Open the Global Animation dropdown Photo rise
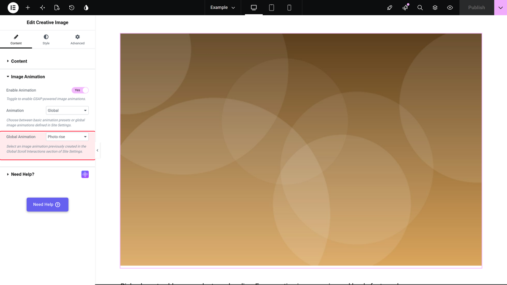Viewport: 507px width, 285px height. 67,137
